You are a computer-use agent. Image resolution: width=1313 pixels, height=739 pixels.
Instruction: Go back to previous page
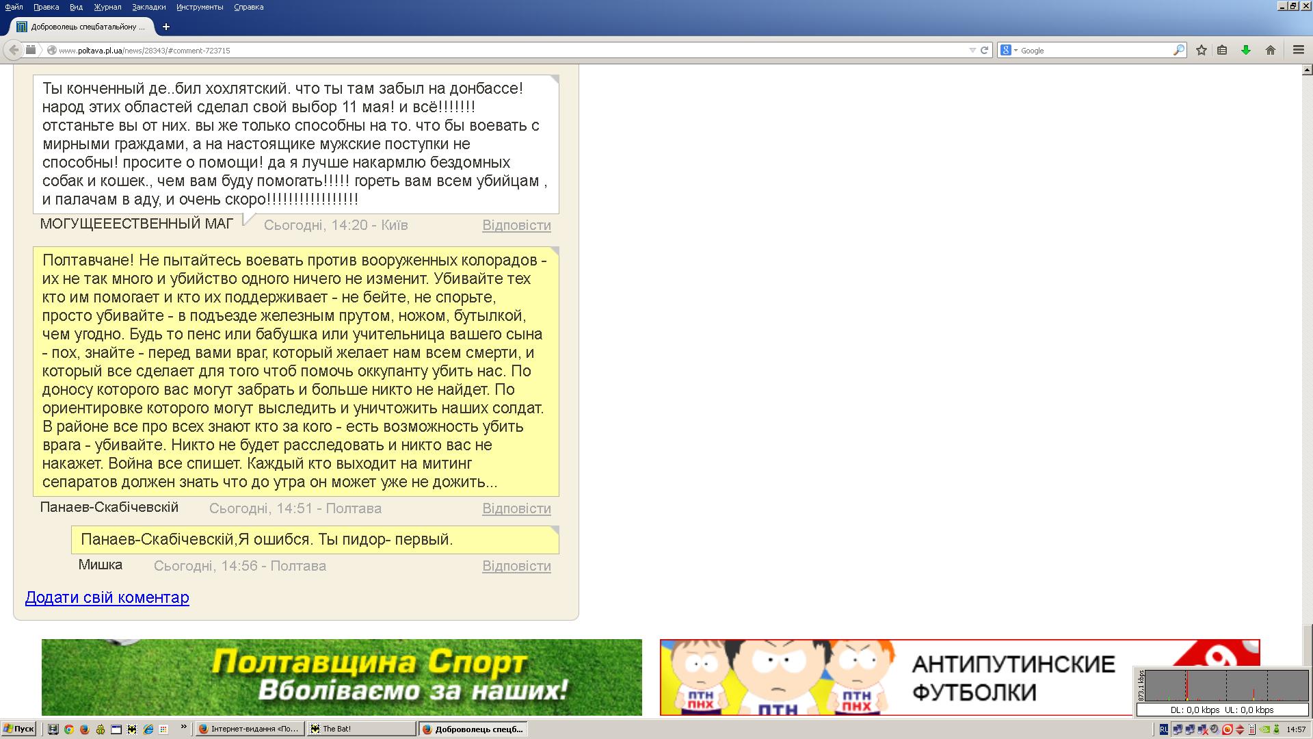pos(14,50)
